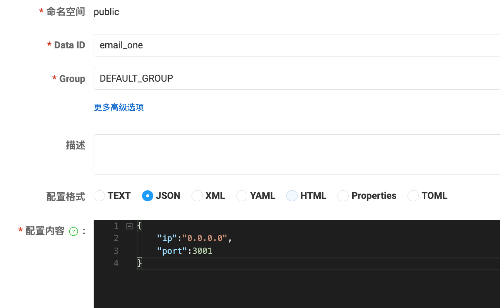The width and height of the screenshot is (500, 308).
Task: Click the "port" key in the editor
Action: tap(172, 251)
